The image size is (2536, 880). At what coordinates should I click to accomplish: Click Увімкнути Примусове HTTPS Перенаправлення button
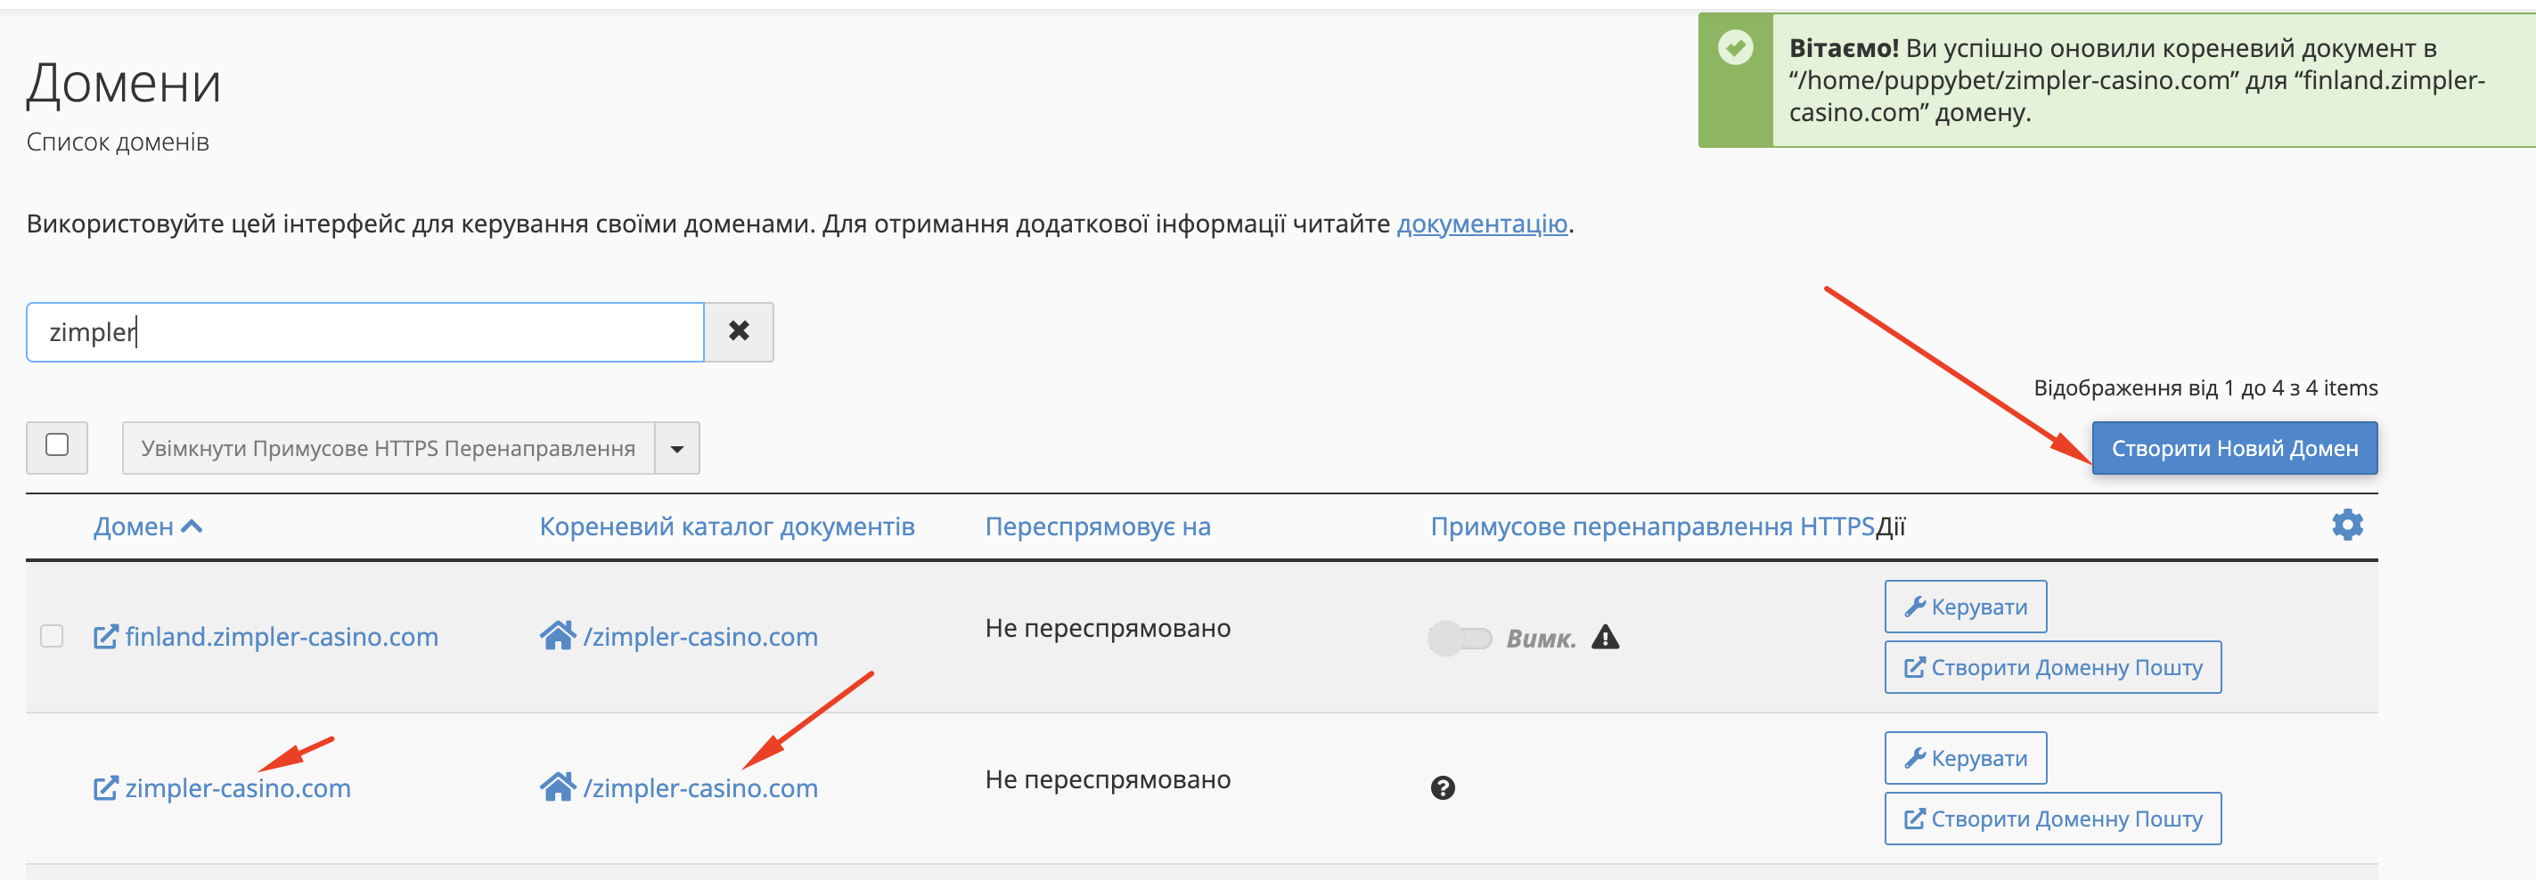[x=388, y=448]
